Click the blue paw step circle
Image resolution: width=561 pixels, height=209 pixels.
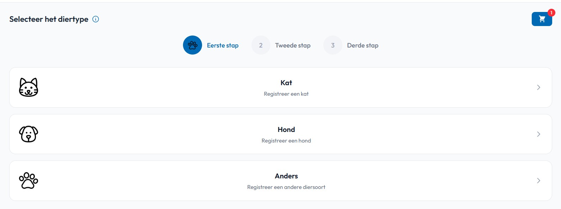tap(193, 45)
